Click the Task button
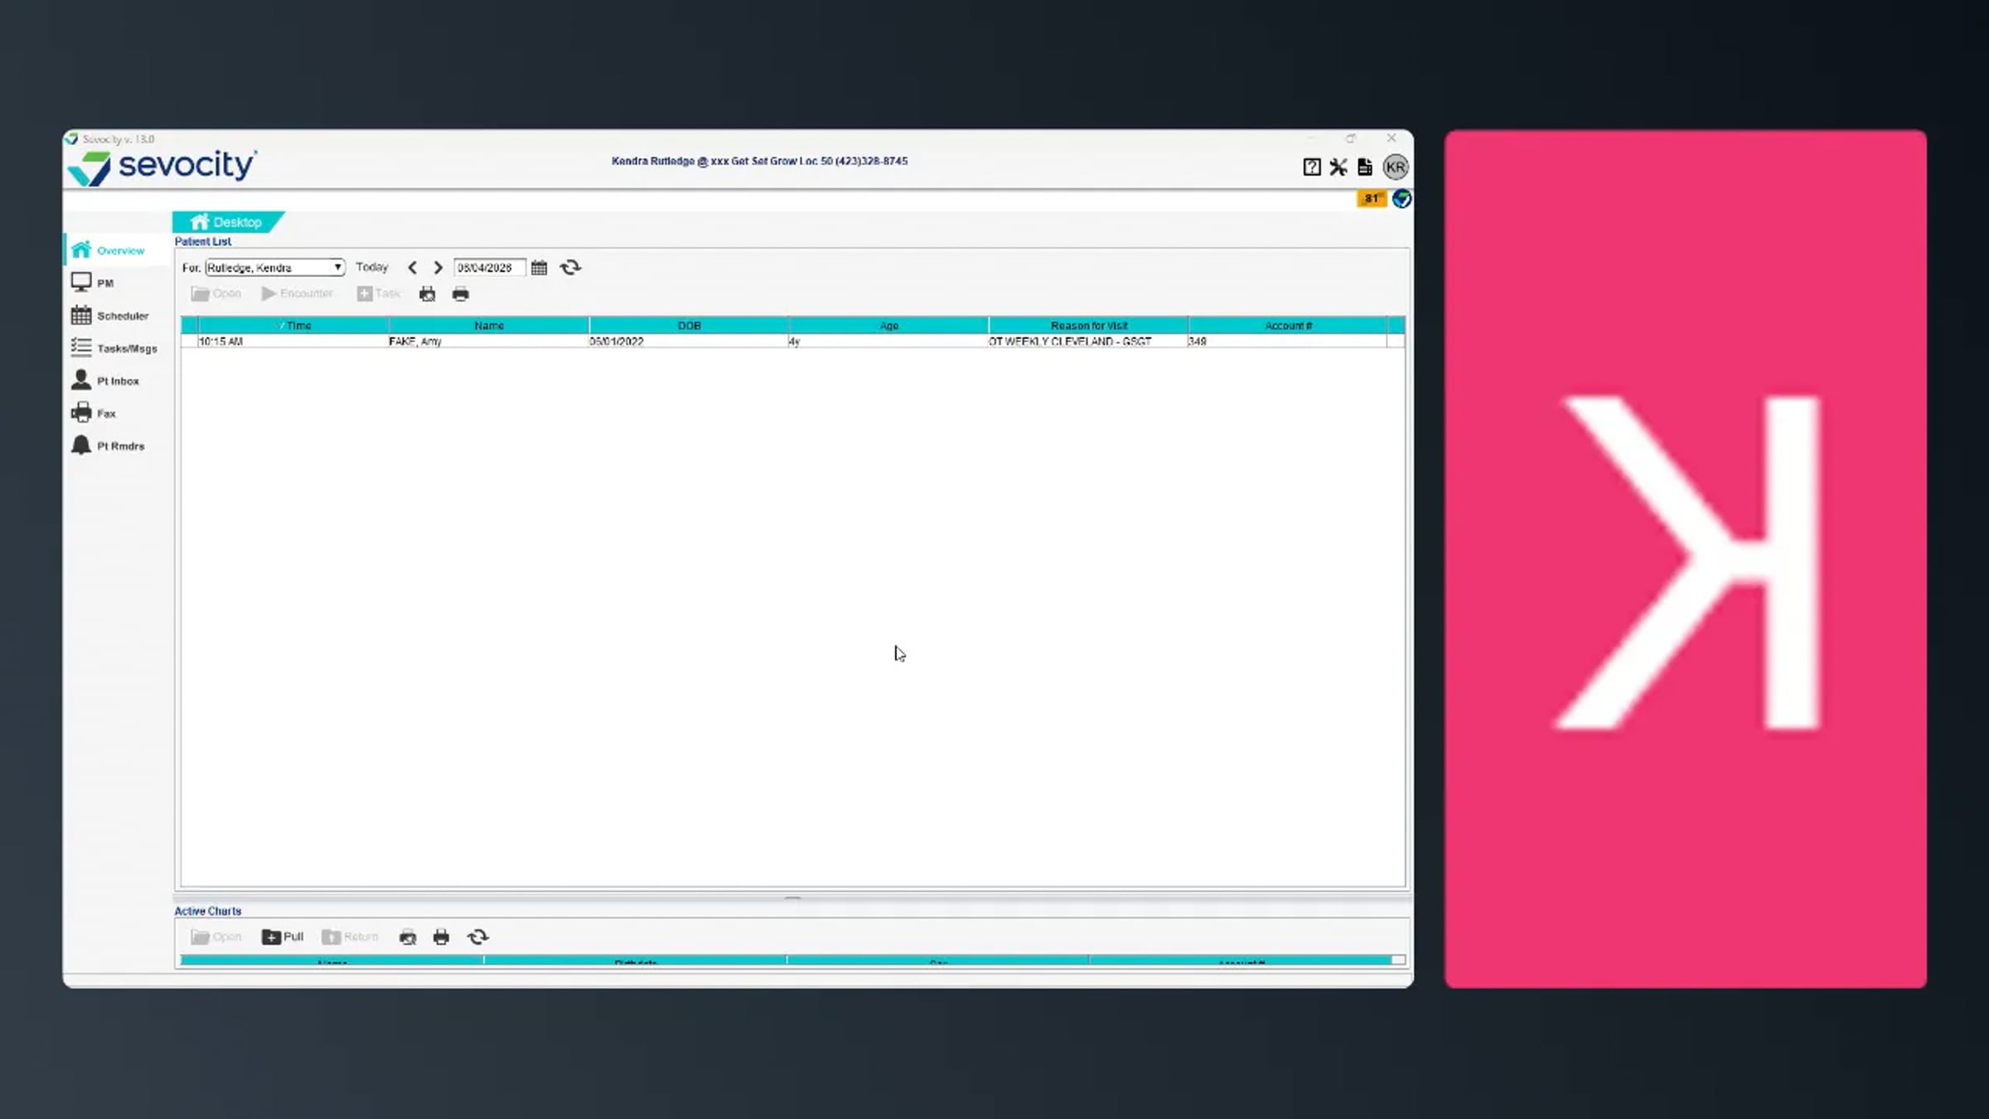The image size is (1989, 1119). pyautogui.click(x=379, y=293)
